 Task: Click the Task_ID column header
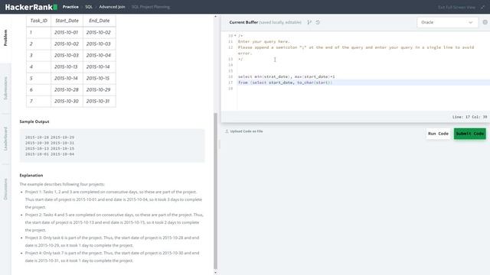39,21
